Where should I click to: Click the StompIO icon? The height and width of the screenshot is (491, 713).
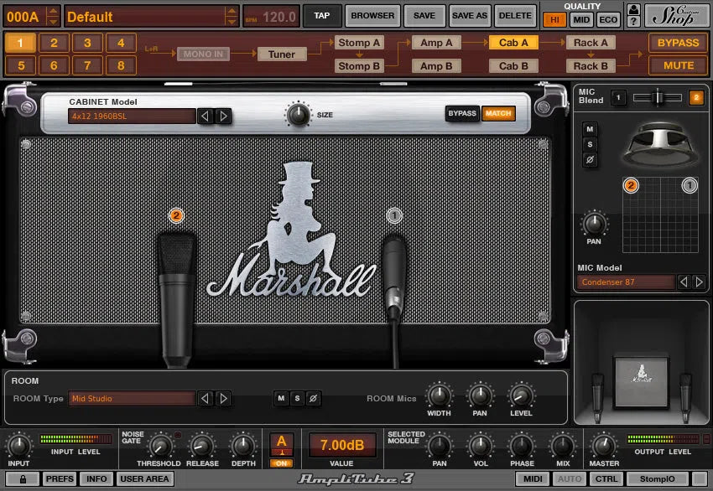tap(658, 479)
